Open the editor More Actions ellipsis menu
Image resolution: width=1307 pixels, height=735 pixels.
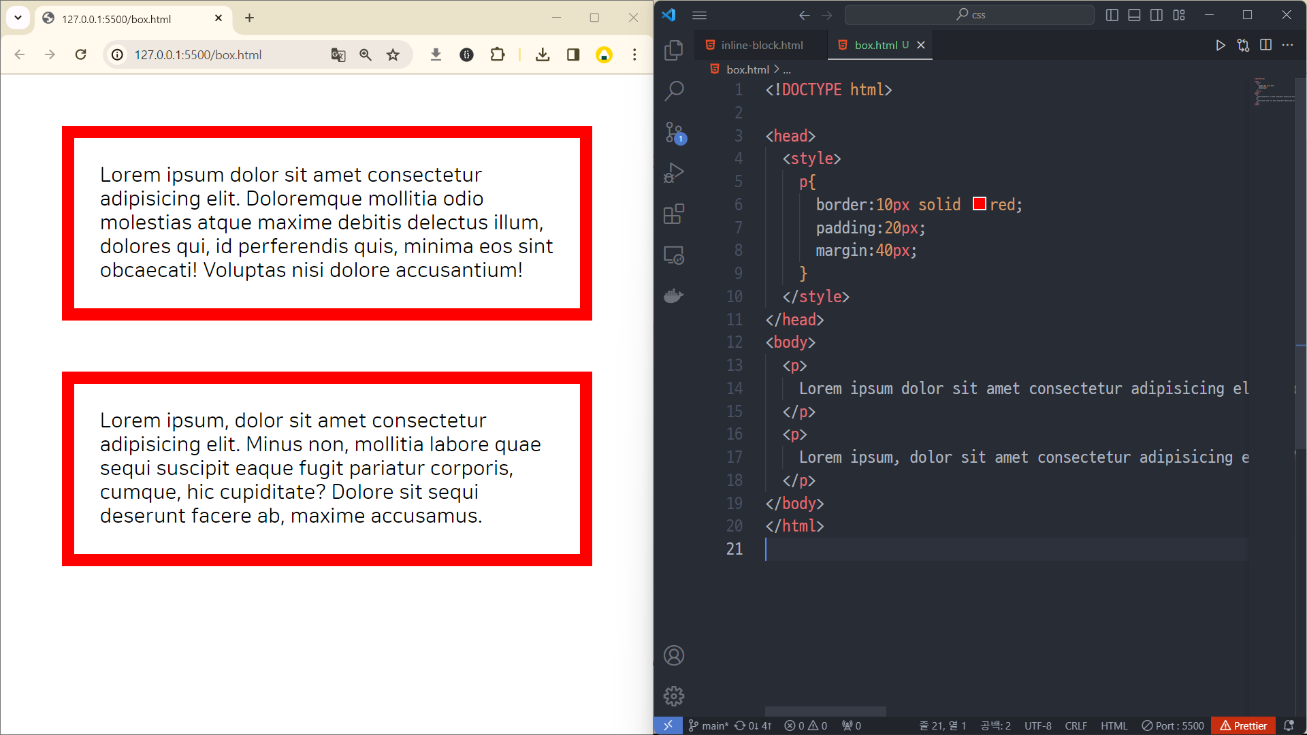point(1287,45)
